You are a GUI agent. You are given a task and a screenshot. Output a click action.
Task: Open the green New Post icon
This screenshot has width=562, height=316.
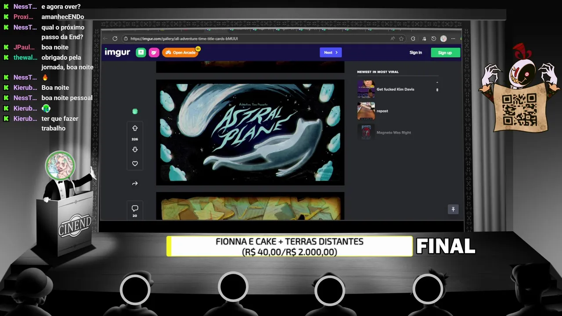pyautogui.click(x=140, y=53)
